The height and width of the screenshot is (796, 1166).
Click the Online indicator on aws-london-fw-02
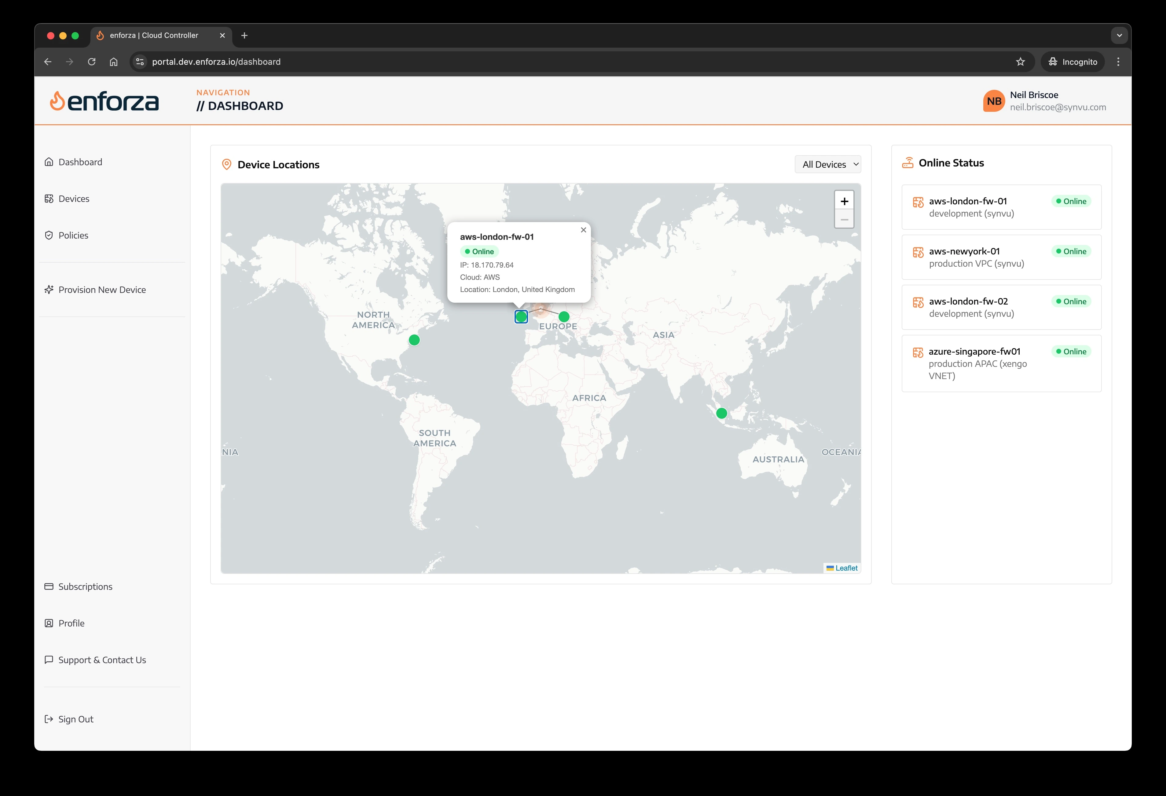click(1072, 301)
